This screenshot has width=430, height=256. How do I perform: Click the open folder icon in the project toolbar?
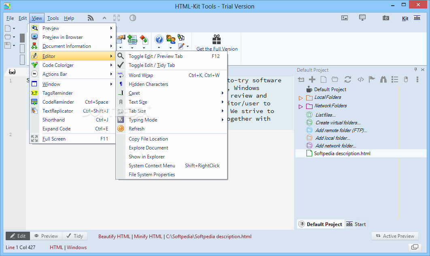pos(335,79)
